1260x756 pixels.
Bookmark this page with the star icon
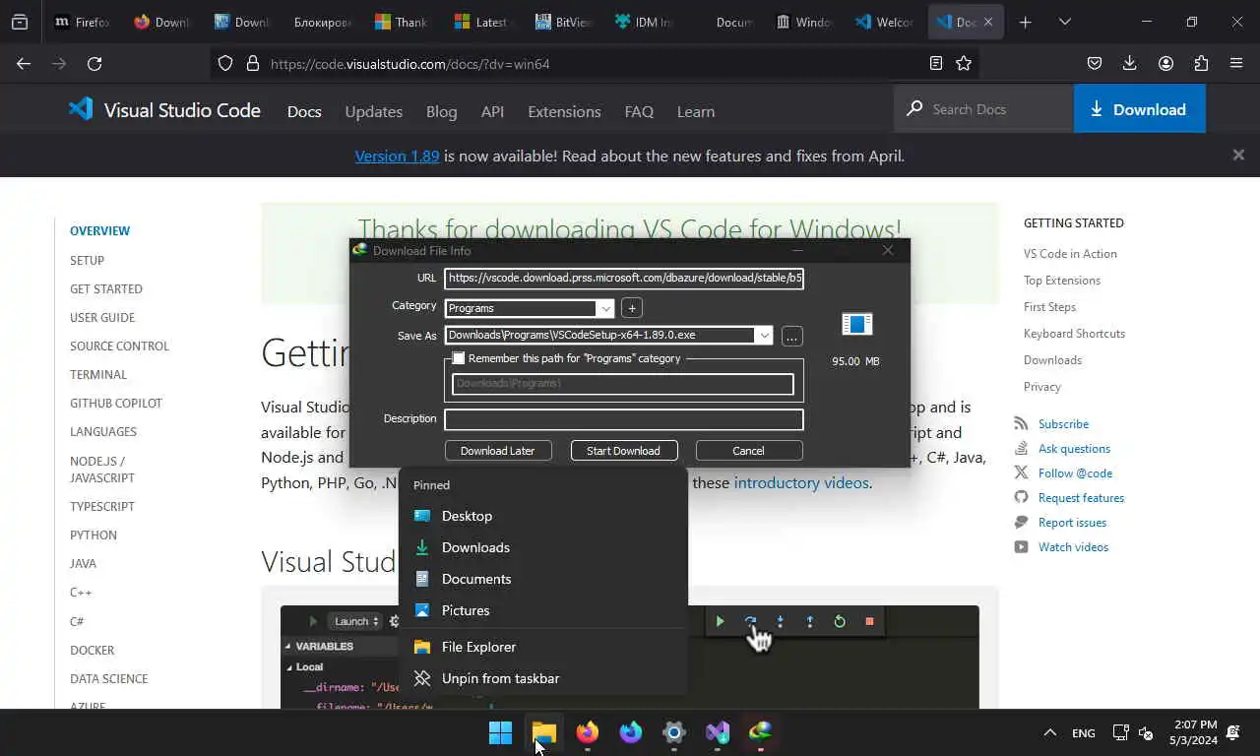(964, 63)
